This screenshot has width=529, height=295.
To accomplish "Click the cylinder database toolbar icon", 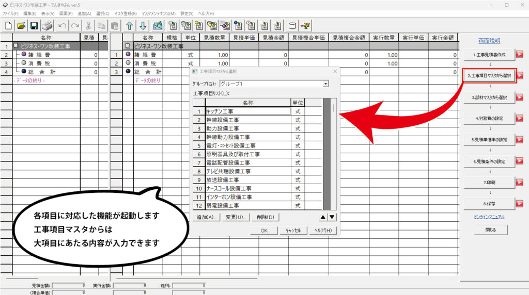I will point(292,26).
